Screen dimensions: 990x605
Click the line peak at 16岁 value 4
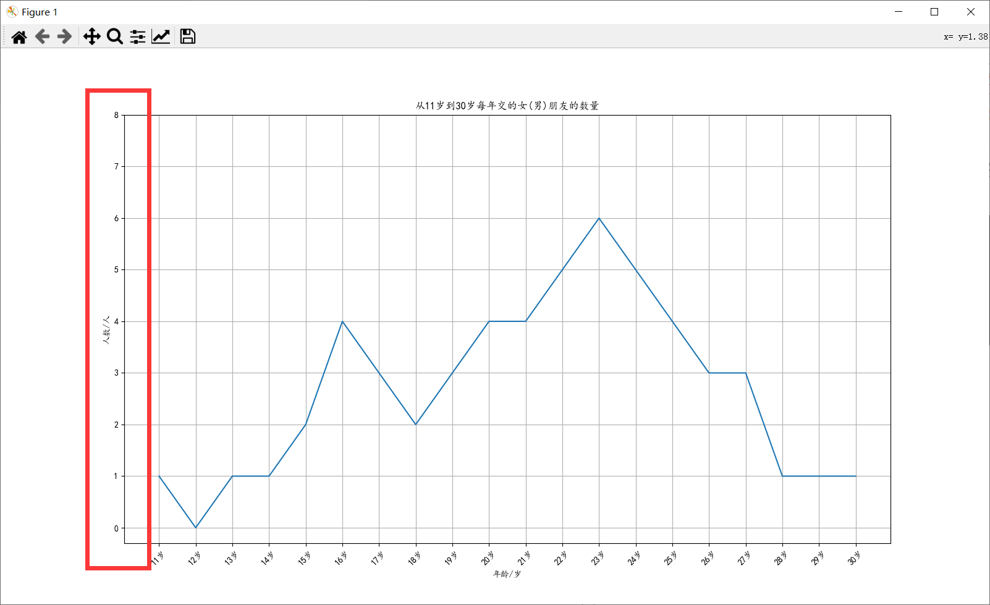[x=342, y=321]
